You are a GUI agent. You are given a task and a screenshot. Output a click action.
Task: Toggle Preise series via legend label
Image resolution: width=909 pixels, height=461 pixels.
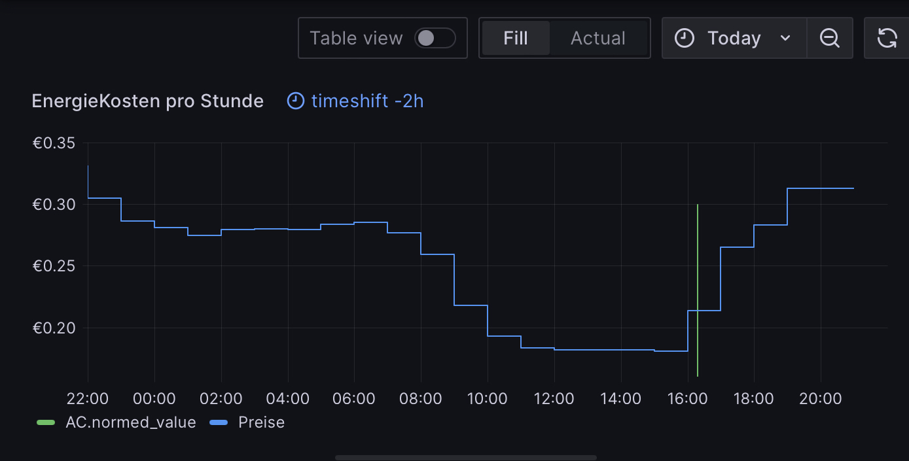coord(261,422)
